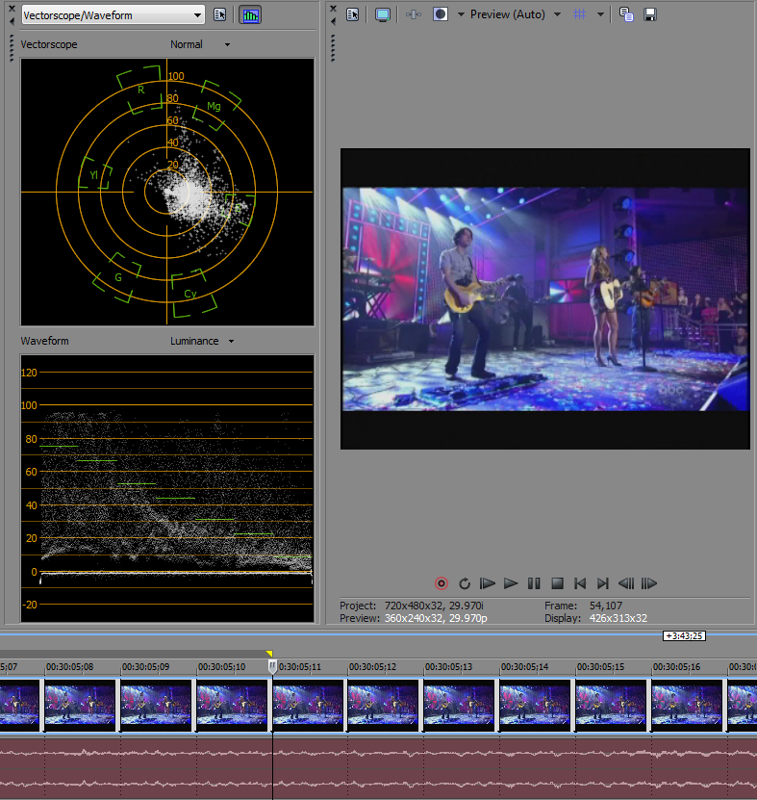Open the Vectorscope/Waveform scope selector
The width and height of the screenshot is (757, 800).
[113, 14]
